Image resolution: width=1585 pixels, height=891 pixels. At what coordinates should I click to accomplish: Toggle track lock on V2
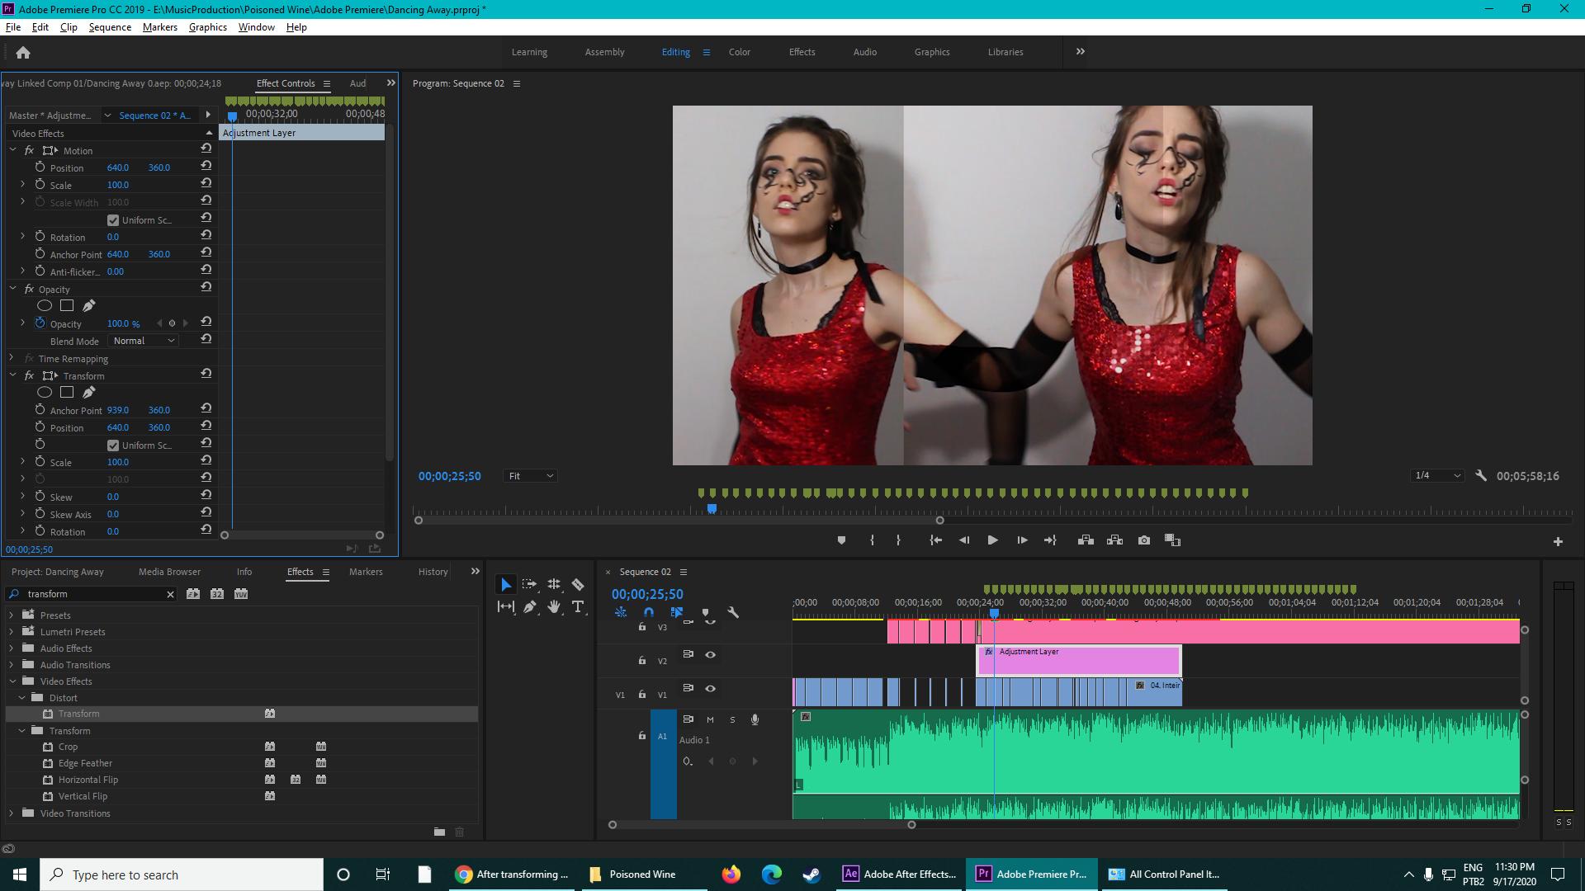pyautogui.click(x=642, y=661)
